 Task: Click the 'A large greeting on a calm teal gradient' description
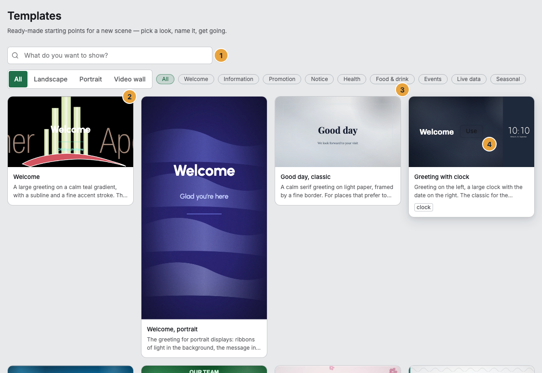(70, 191)
